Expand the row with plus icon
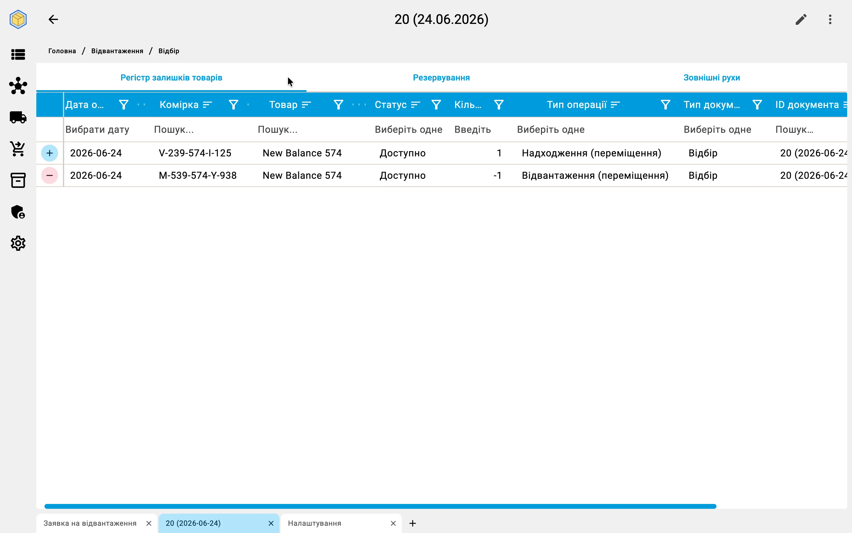The width and height of the screenshot is (852, 533). (x=50, y=153)
